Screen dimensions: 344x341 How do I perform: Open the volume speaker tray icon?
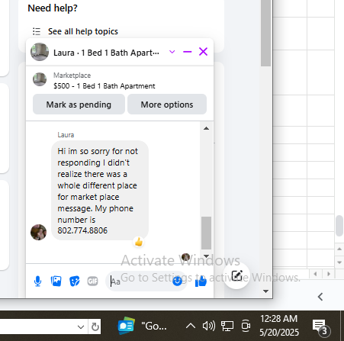[209, 326]
